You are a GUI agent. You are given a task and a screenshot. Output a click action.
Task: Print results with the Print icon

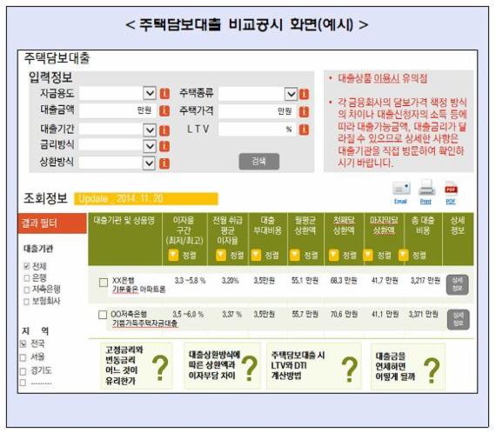(x=426, y=192)
